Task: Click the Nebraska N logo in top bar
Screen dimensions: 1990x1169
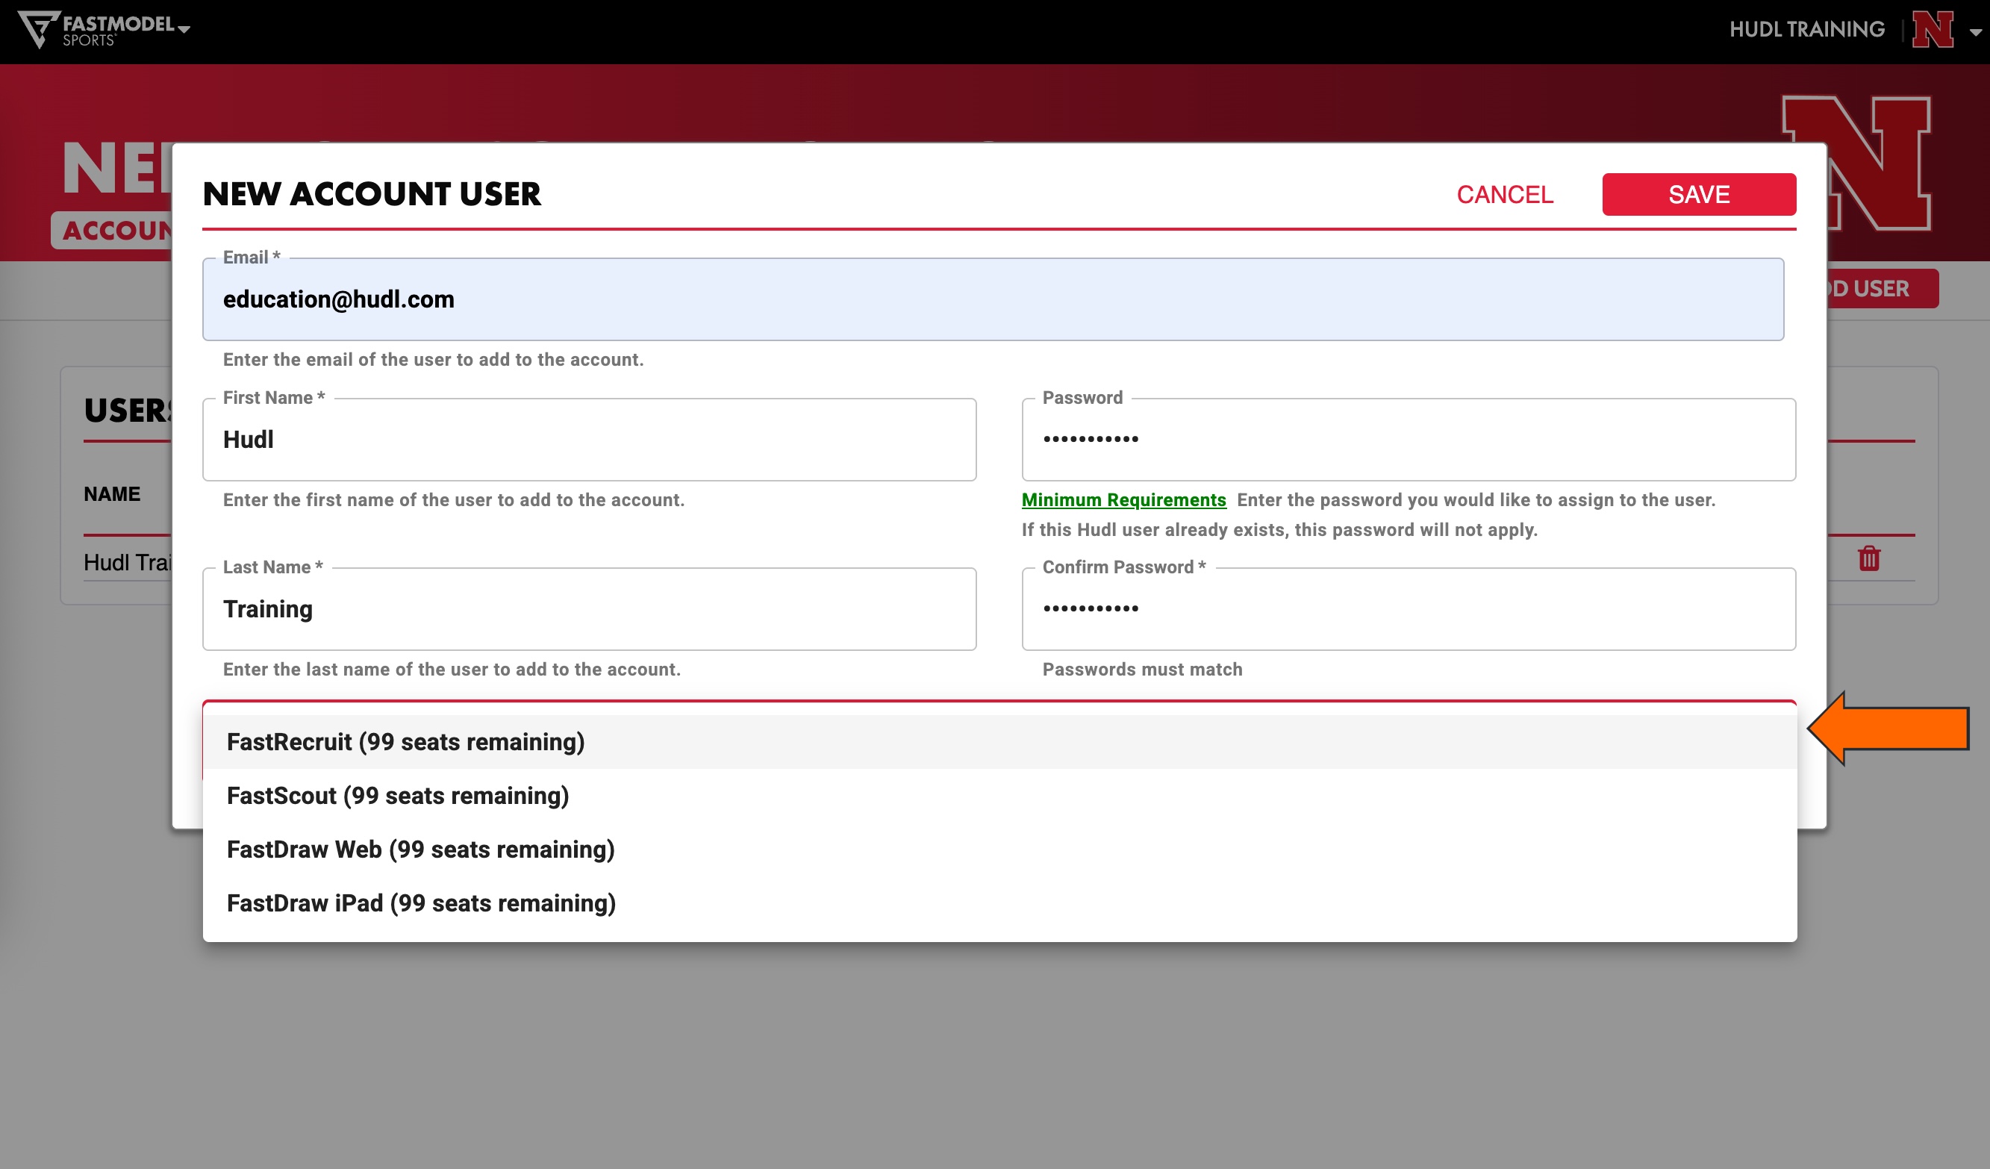Action: (1933, 30)
